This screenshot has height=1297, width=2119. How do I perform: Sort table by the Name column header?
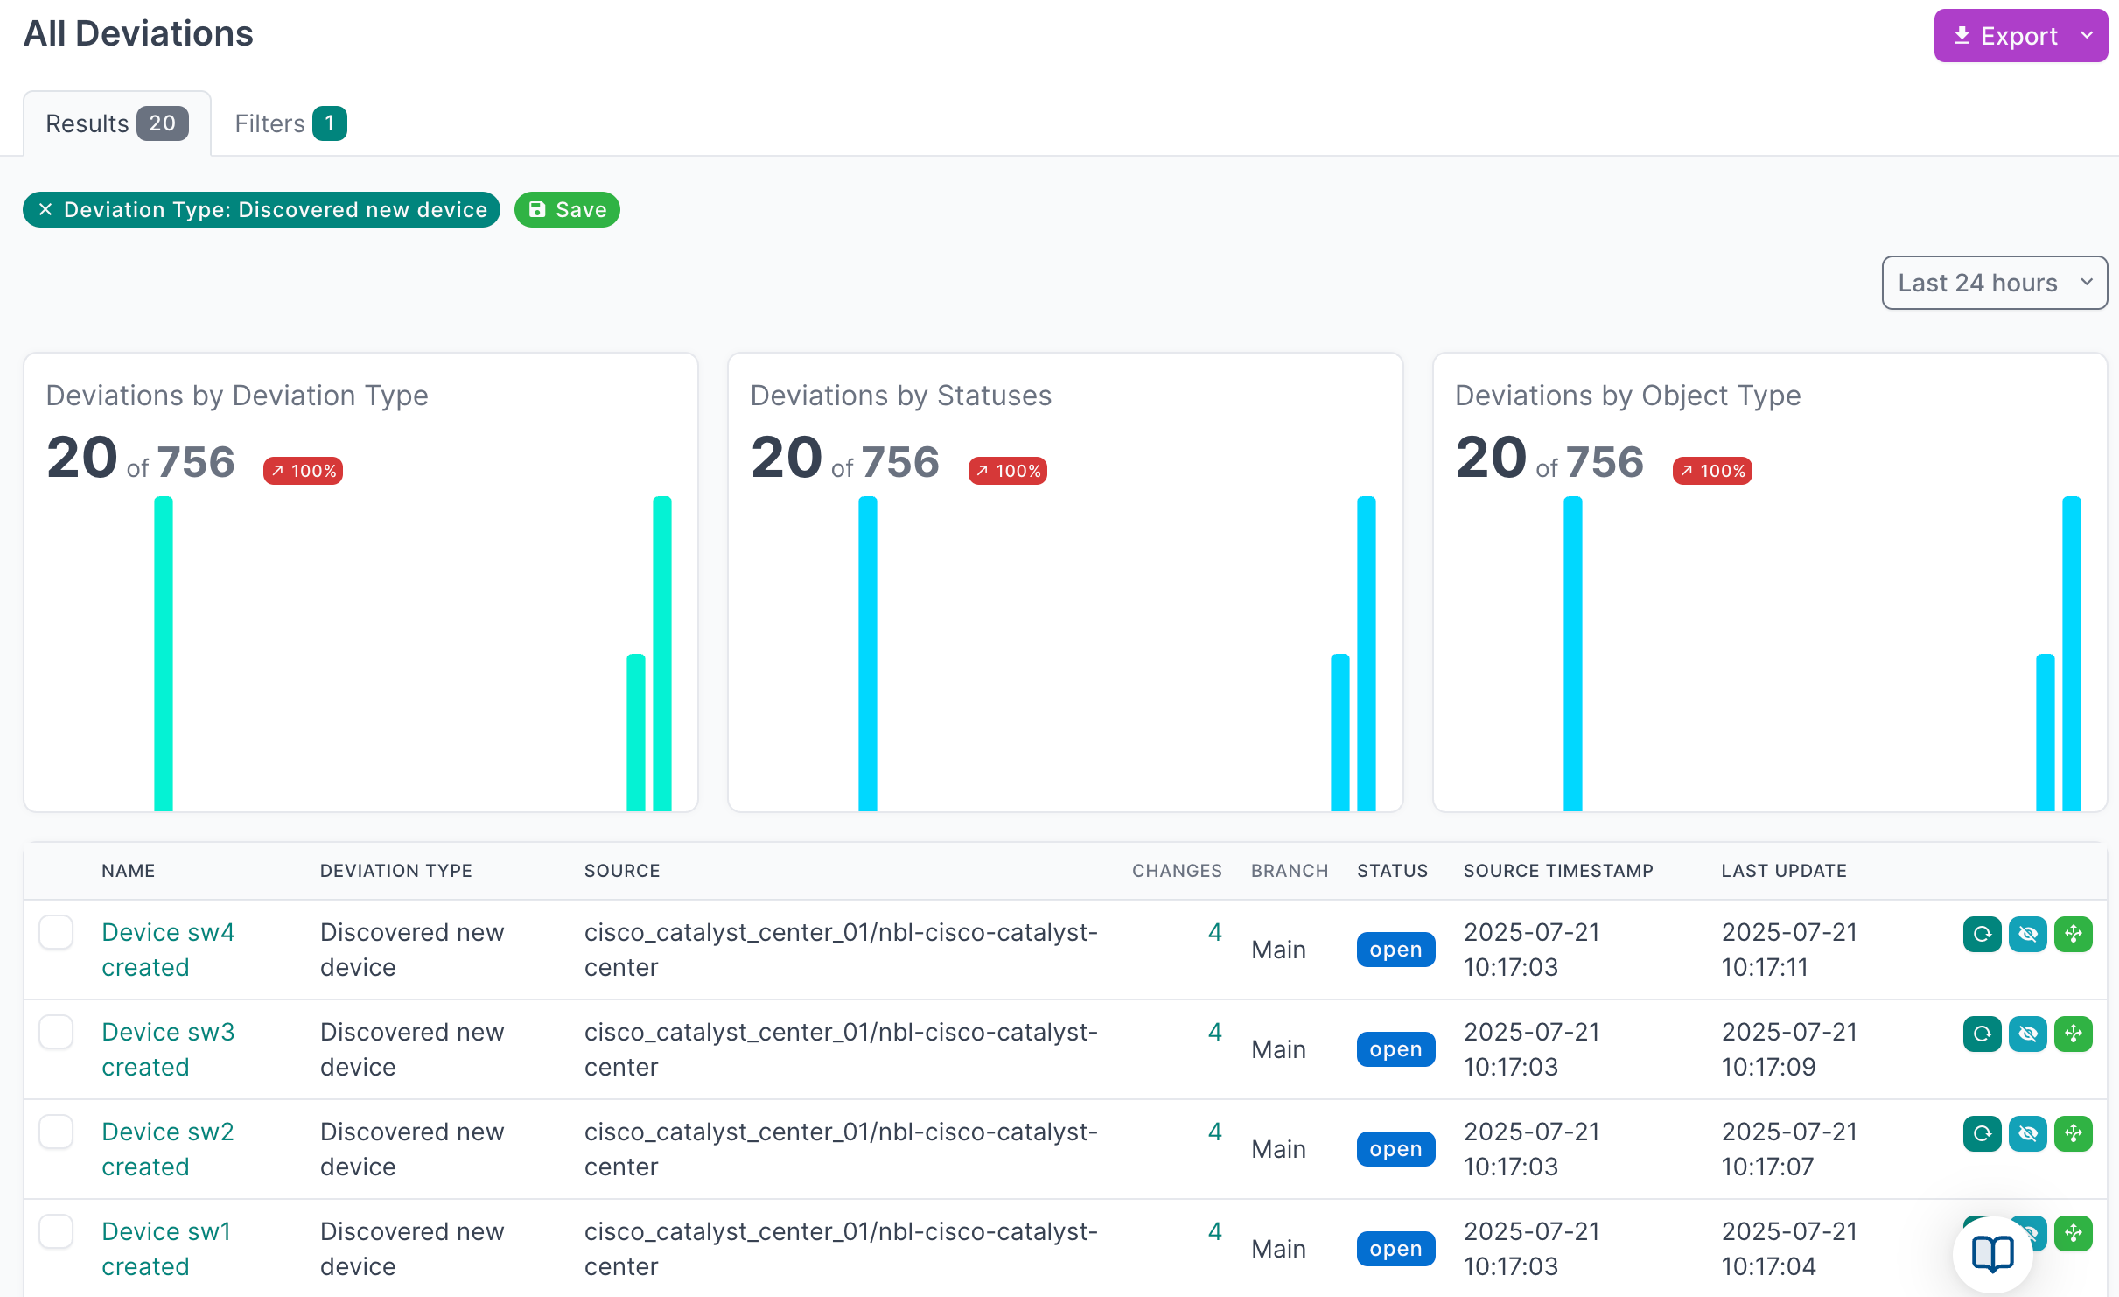(128, 871)
